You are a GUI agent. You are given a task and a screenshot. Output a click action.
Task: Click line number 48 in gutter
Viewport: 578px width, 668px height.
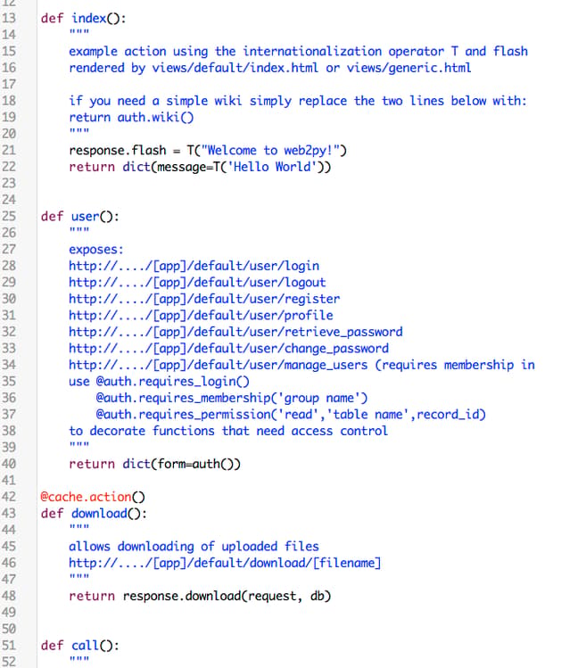(x=9, y=596)
